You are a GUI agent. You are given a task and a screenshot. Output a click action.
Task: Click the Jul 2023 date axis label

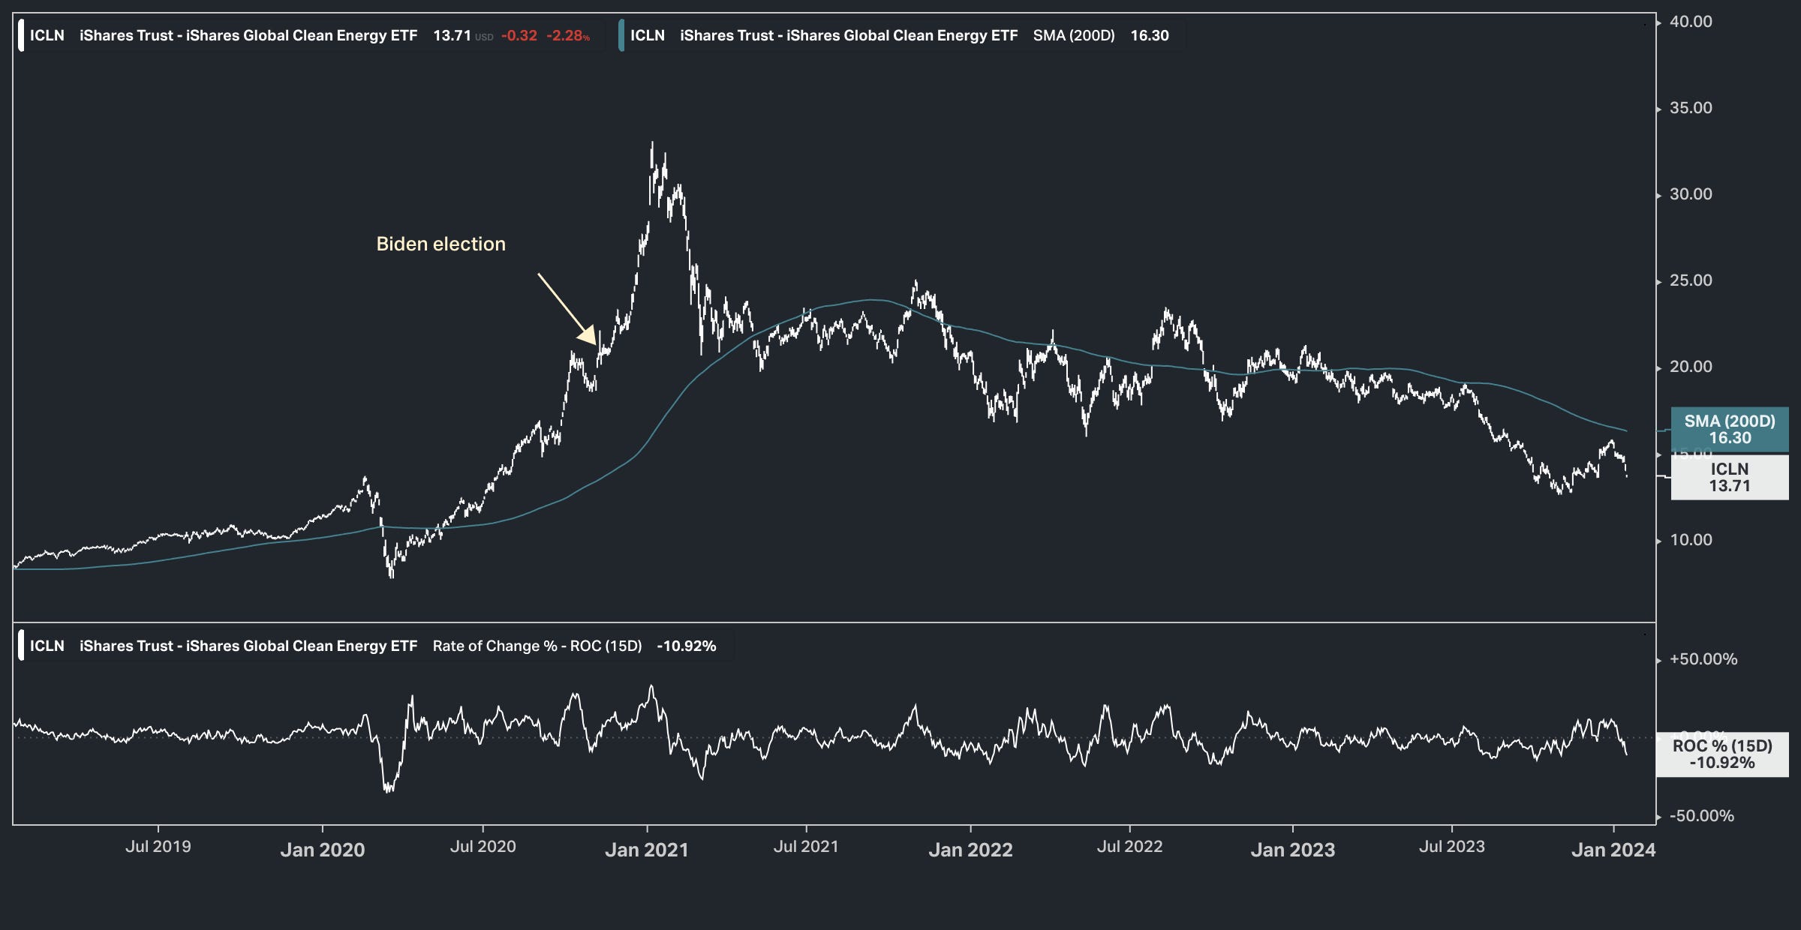(1452, 847)
